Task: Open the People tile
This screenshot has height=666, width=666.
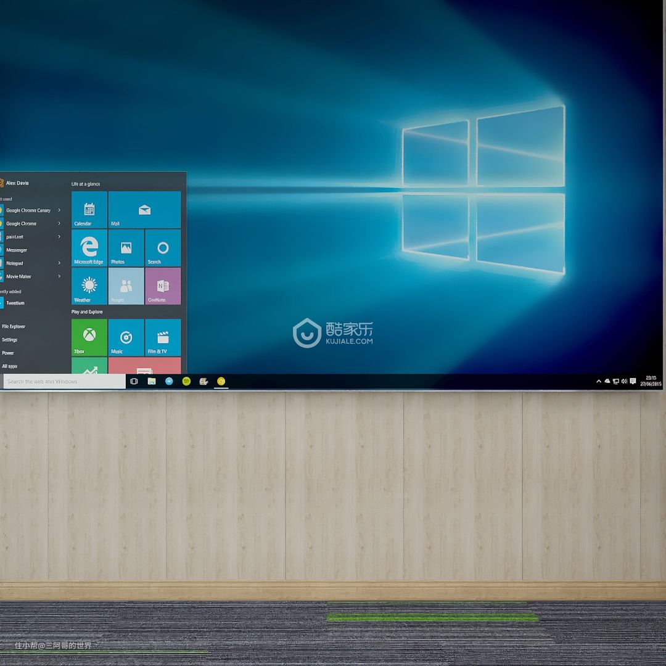Action: click(126, 286)
